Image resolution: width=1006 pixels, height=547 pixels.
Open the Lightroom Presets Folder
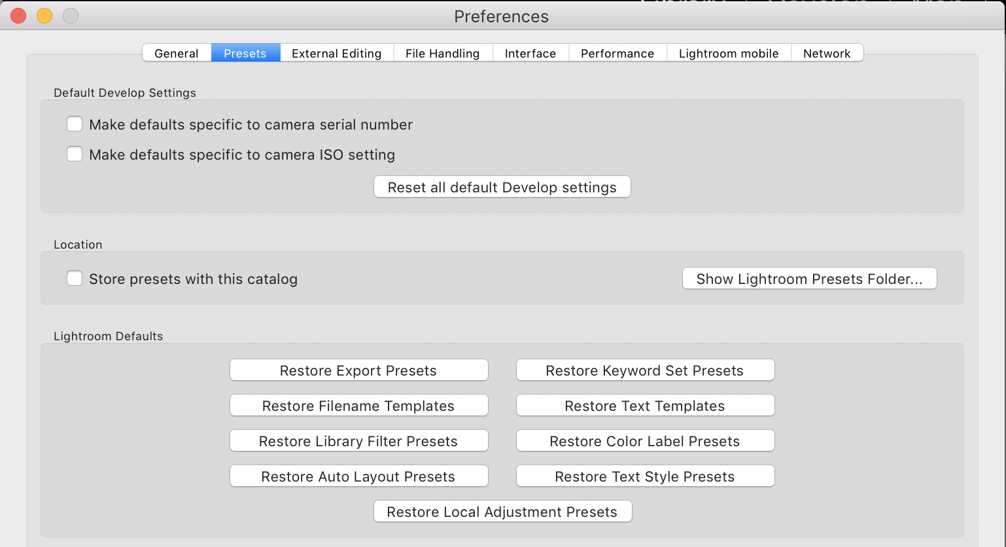coord(810,279)
